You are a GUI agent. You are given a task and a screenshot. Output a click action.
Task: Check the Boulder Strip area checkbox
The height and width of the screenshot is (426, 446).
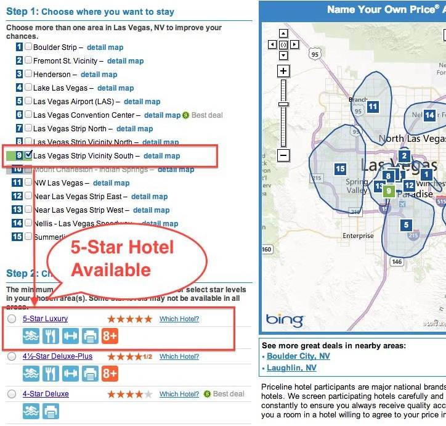point(28,46)
